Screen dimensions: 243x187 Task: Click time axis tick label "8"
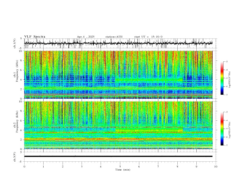click(x=177, y=167)
